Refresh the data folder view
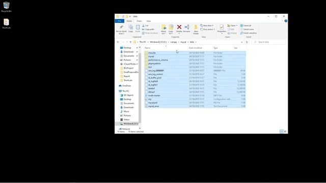 click(247, 42)
